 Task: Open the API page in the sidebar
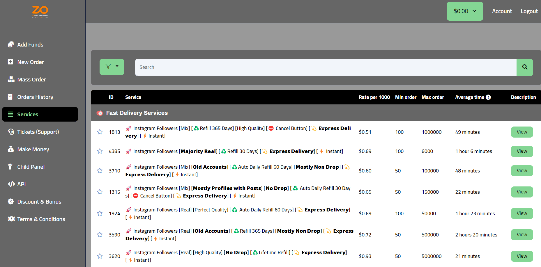tap(21, 184)
